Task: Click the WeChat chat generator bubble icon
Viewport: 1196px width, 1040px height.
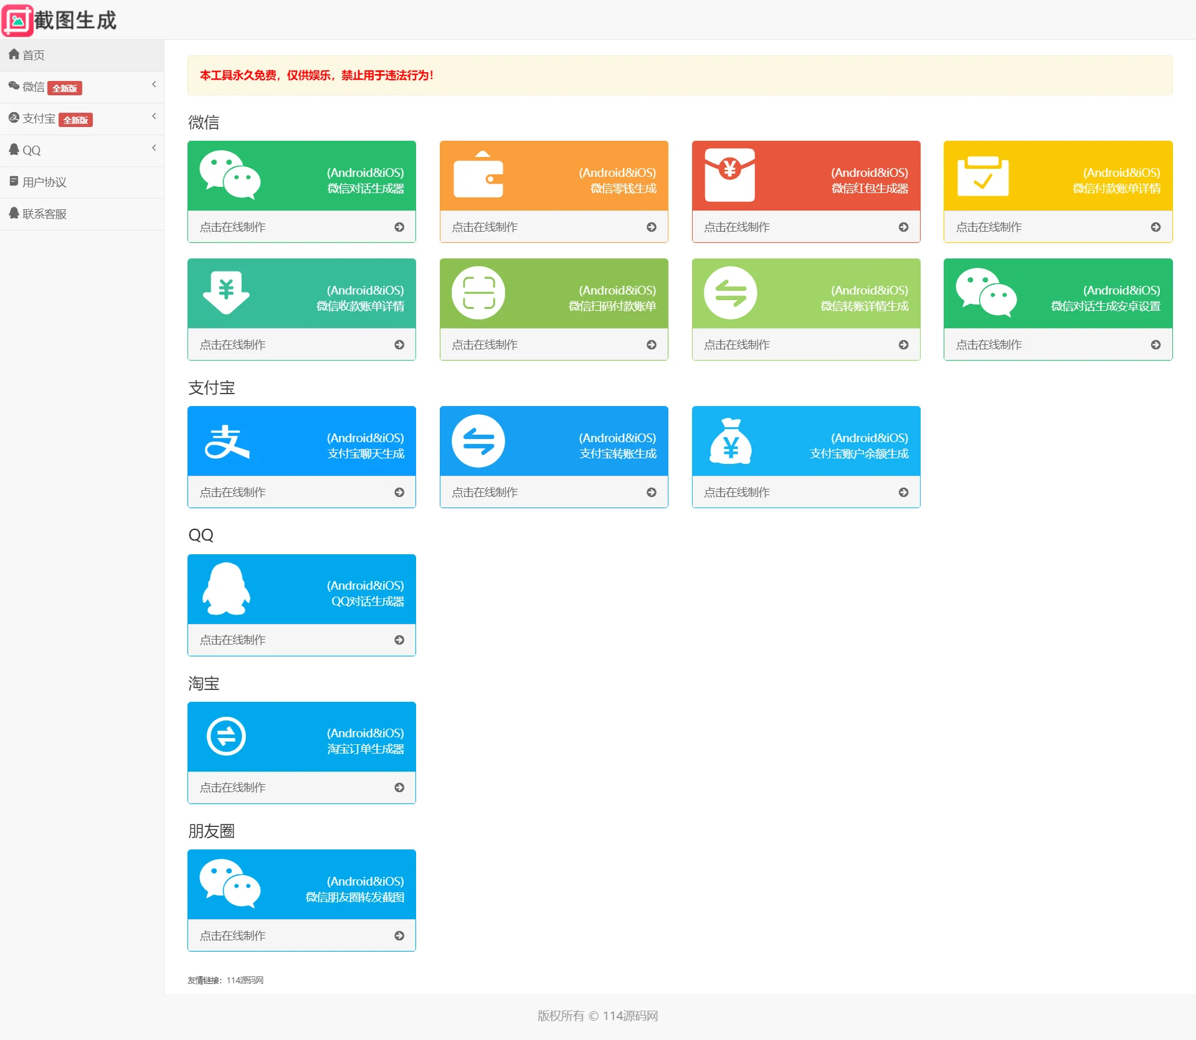Action: [x=229, y=175]
